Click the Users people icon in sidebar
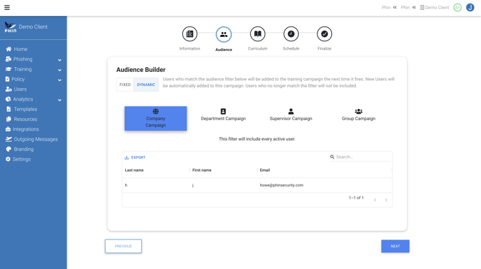This screenshot has width=481, height=269. (8, 89)
